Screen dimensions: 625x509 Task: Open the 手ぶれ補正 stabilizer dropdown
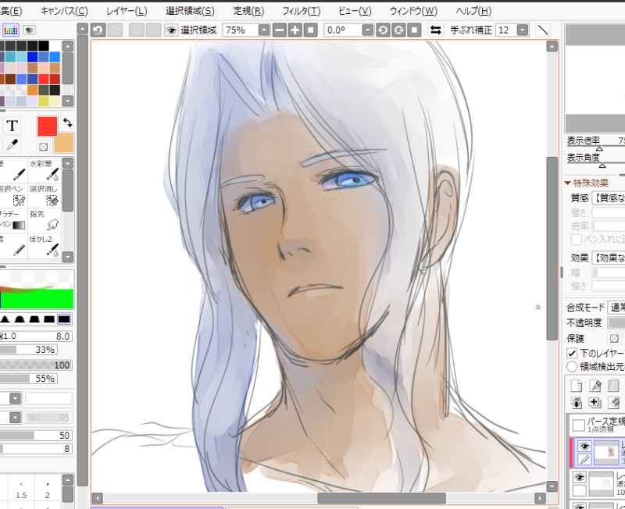(523, 30)
